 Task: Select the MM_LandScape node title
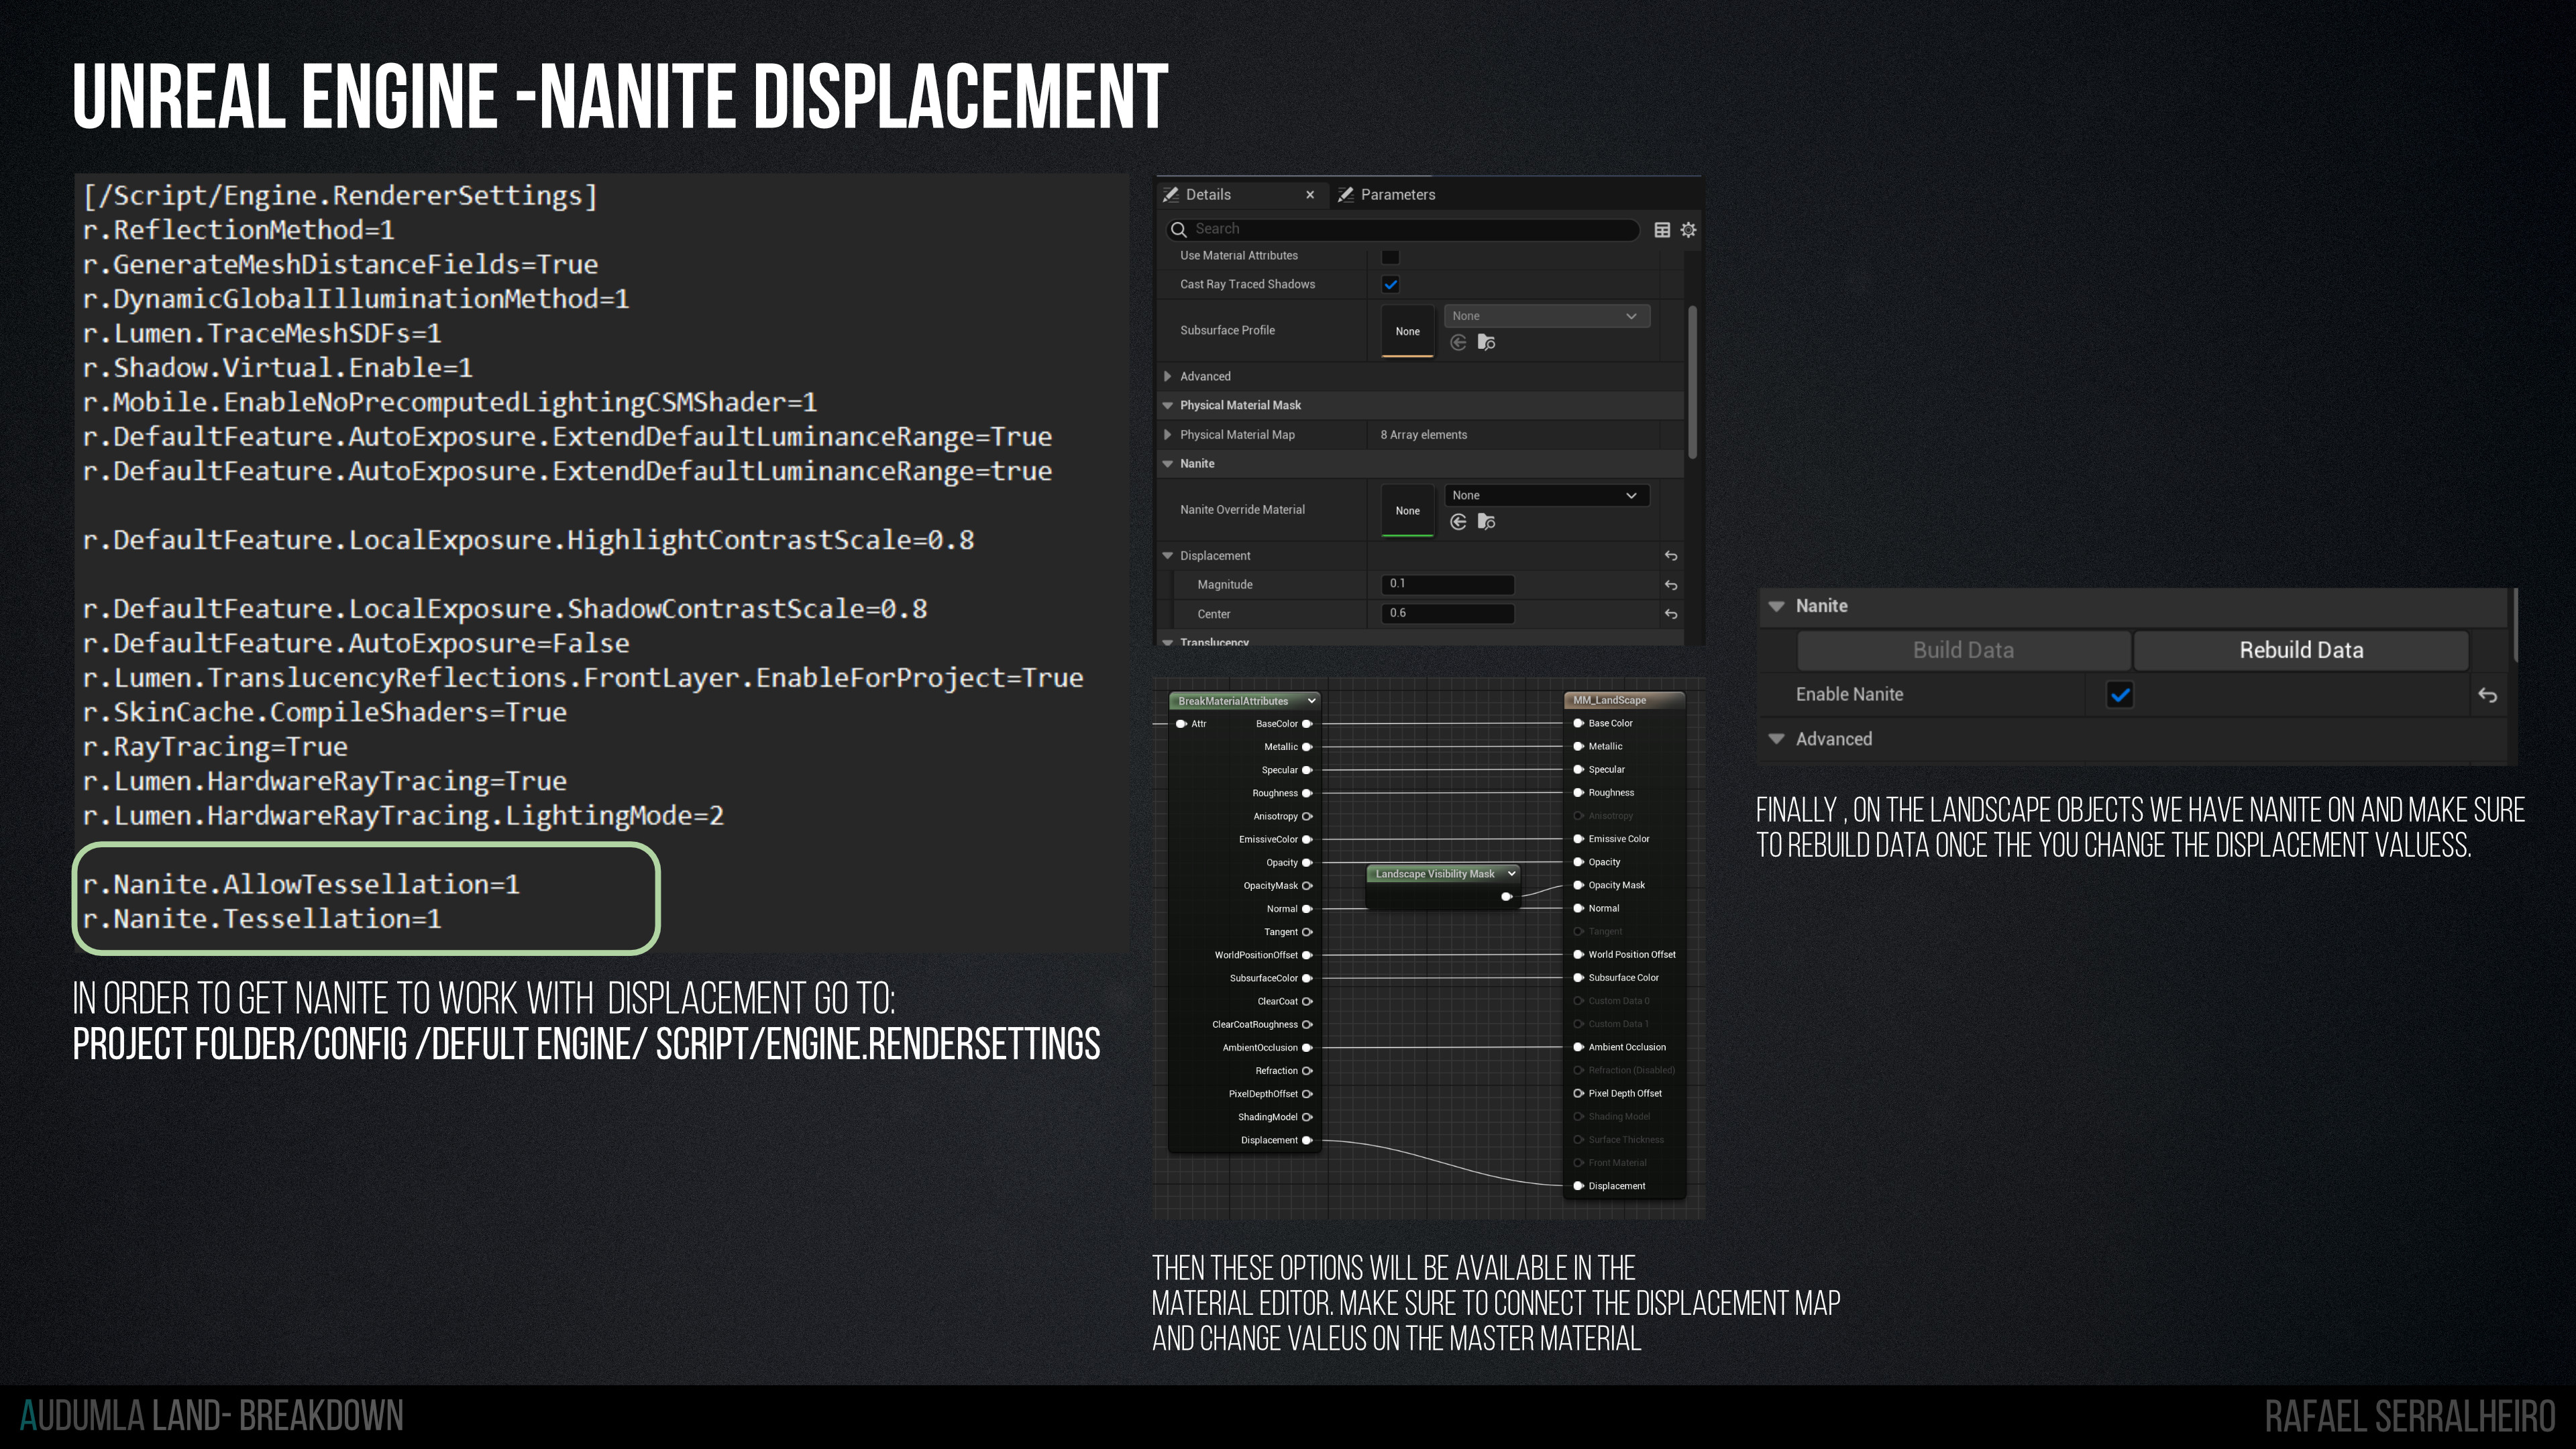(1609, 701)
